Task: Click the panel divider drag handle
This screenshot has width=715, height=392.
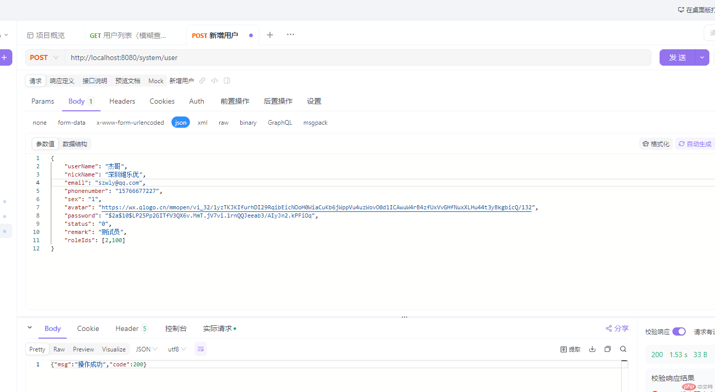Action: point(404,317)
